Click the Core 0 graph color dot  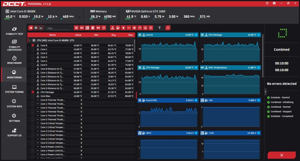pos(196,35)
